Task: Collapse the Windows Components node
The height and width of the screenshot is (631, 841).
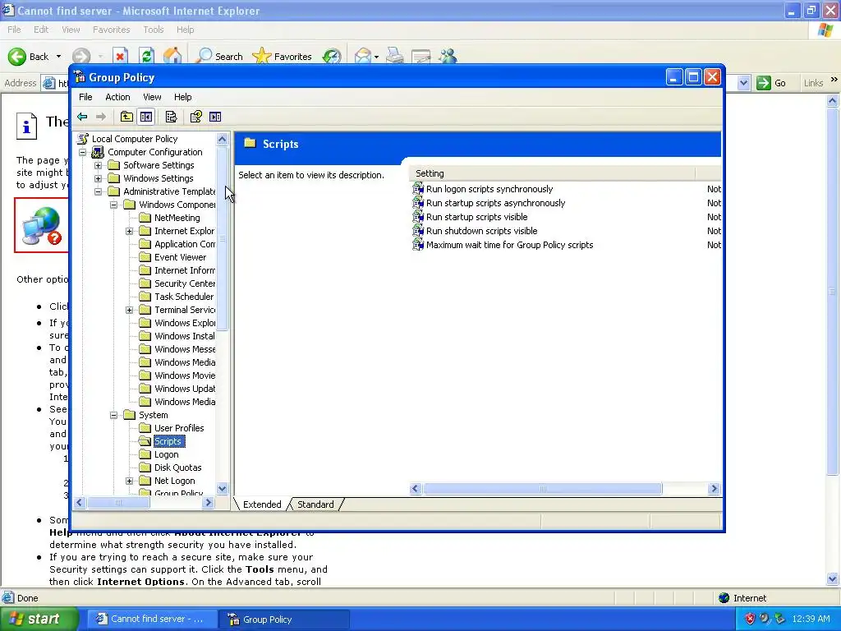Action: 113,205
